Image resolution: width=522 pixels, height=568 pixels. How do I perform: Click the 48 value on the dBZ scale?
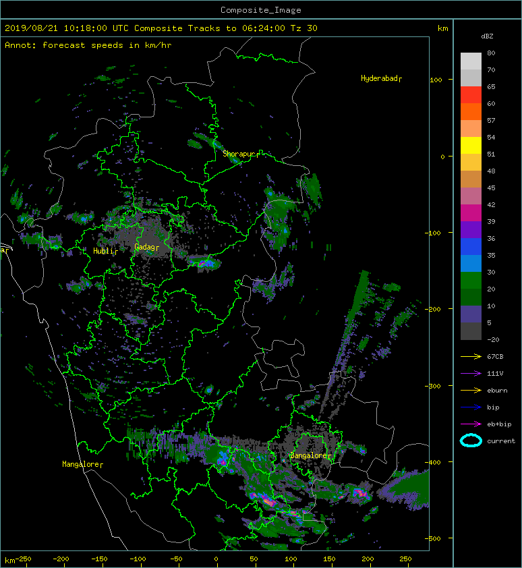(491, 171)
